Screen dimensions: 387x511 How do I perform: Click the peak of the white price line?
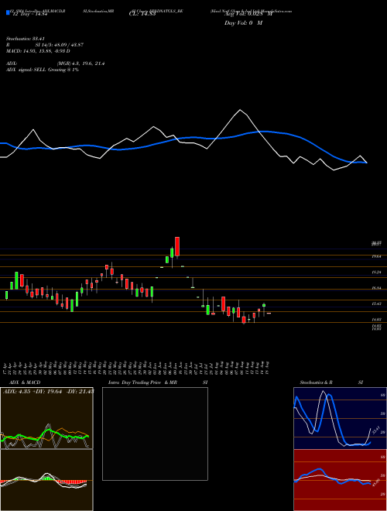tap(240, 110)
